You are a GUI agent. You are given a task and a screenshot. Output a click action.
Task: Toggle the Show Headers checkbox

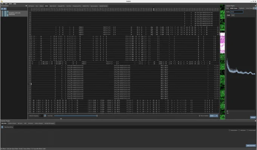point(200,116)
